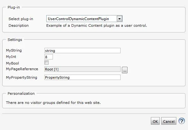Click the Personalization group heading

point(21,93)
